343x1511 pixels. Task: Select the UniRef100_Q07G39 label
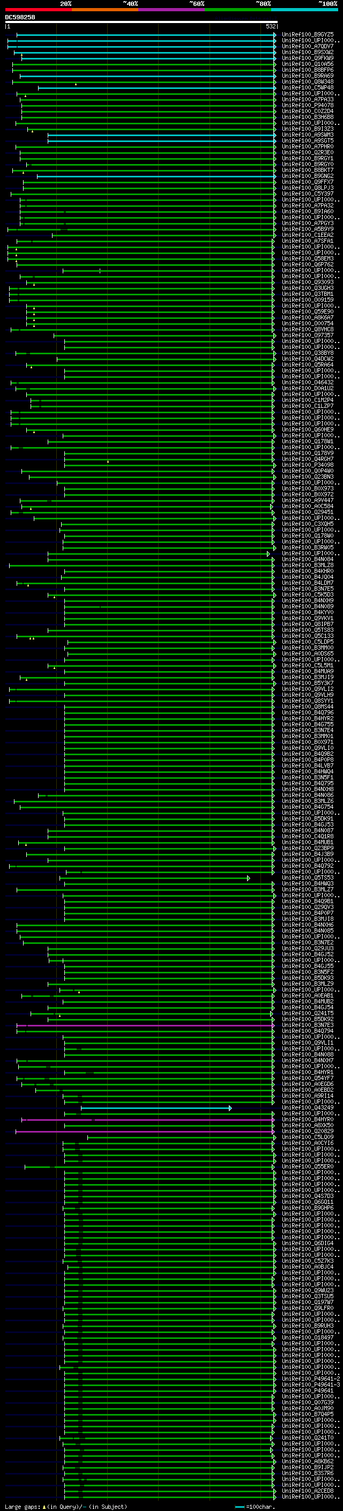pos(308,1402)
